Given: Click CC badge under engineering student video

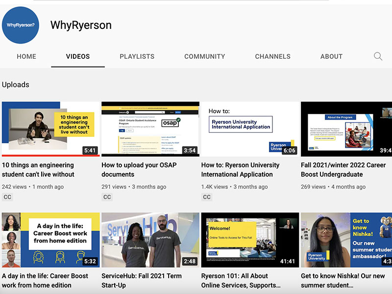Looking at the screenshot, I should [x=7, y=197].
